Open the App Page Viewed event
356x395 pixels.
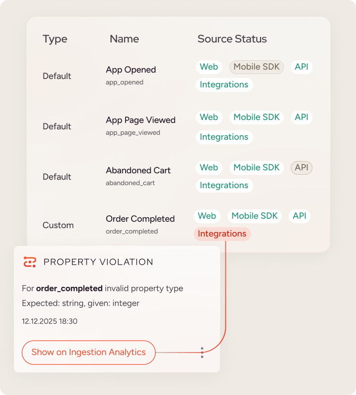pyautogui.click(x=140, y=120)
